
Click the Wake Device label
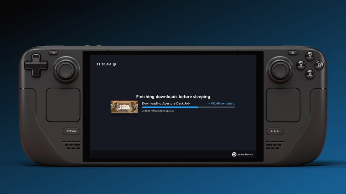pos(245,155)
